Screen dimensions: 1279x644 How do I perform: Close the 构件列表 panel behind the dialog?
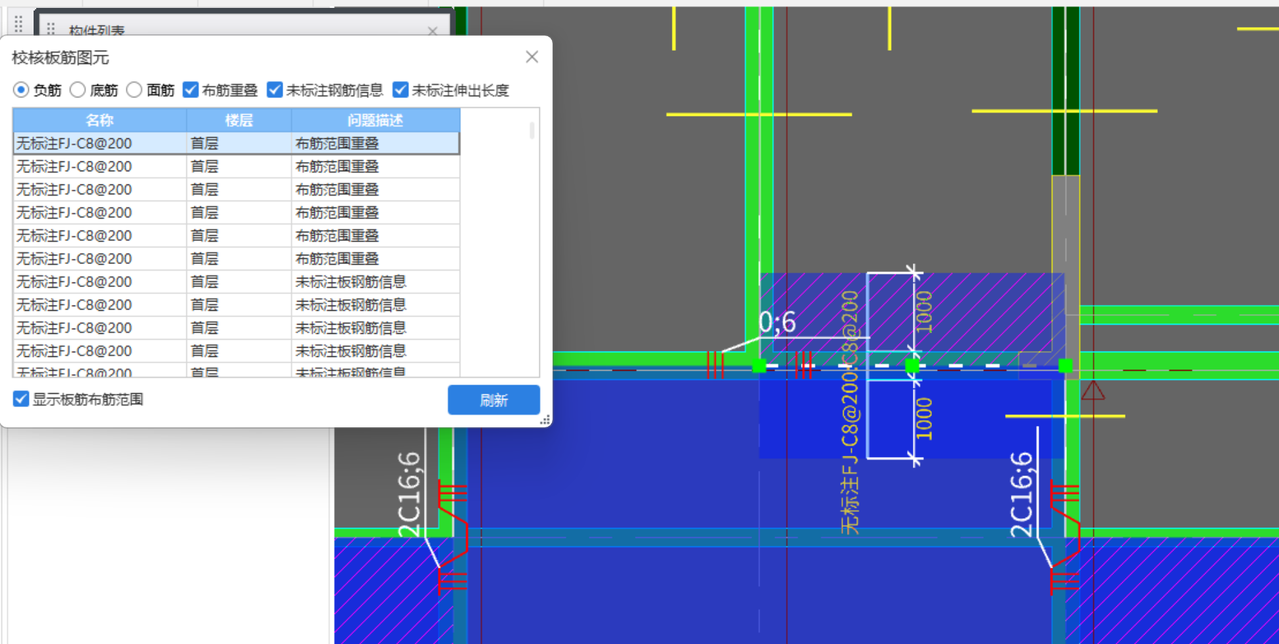pos(433,31)
